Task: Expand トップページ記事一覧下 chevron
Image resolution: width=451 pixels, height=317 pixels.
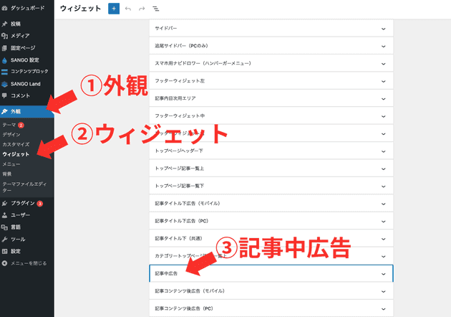Action: click(x=384, y=186)
